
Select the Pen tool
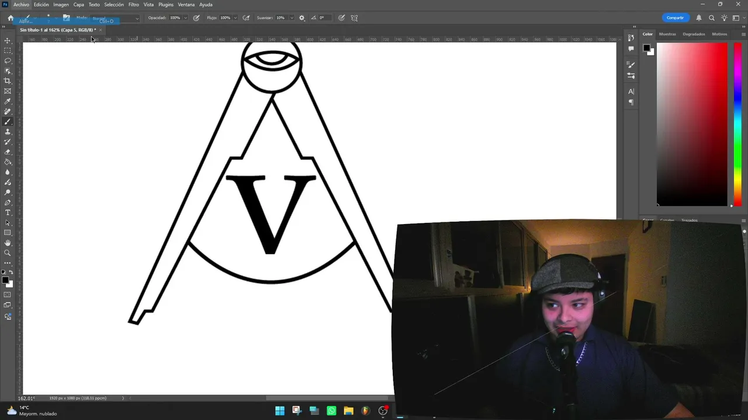(8, 202)
